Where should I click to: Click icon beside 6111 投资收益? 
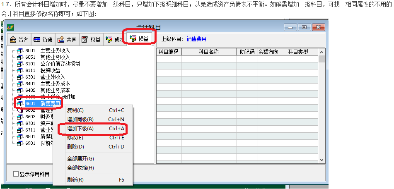coord(20,70)
